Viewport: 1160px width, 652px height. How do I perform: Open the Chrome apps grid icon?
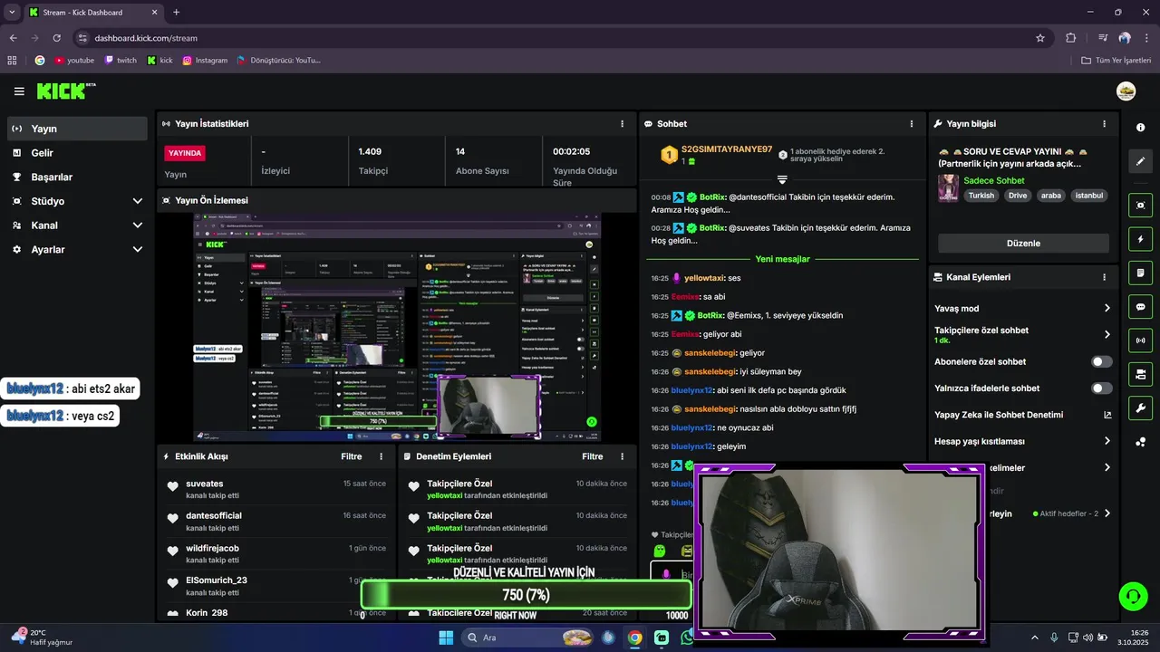[12, 61]
